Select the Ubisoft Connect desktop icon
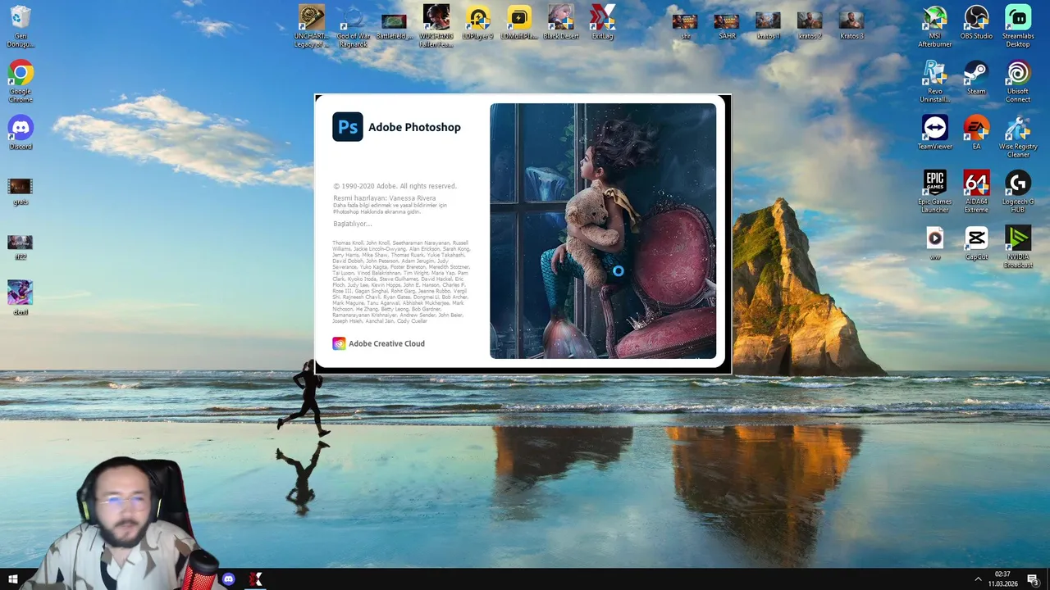 tap(1018, 73)
